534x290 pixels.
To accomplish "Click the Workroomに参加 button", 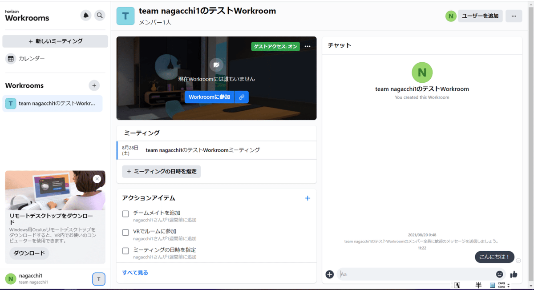I will tap(209, 97).
